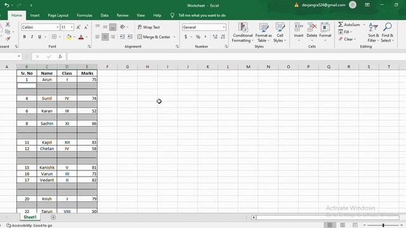Toggle Align Left
This screenshot has width=406, height=228.
pyautogui.click(x=98, y=37)
